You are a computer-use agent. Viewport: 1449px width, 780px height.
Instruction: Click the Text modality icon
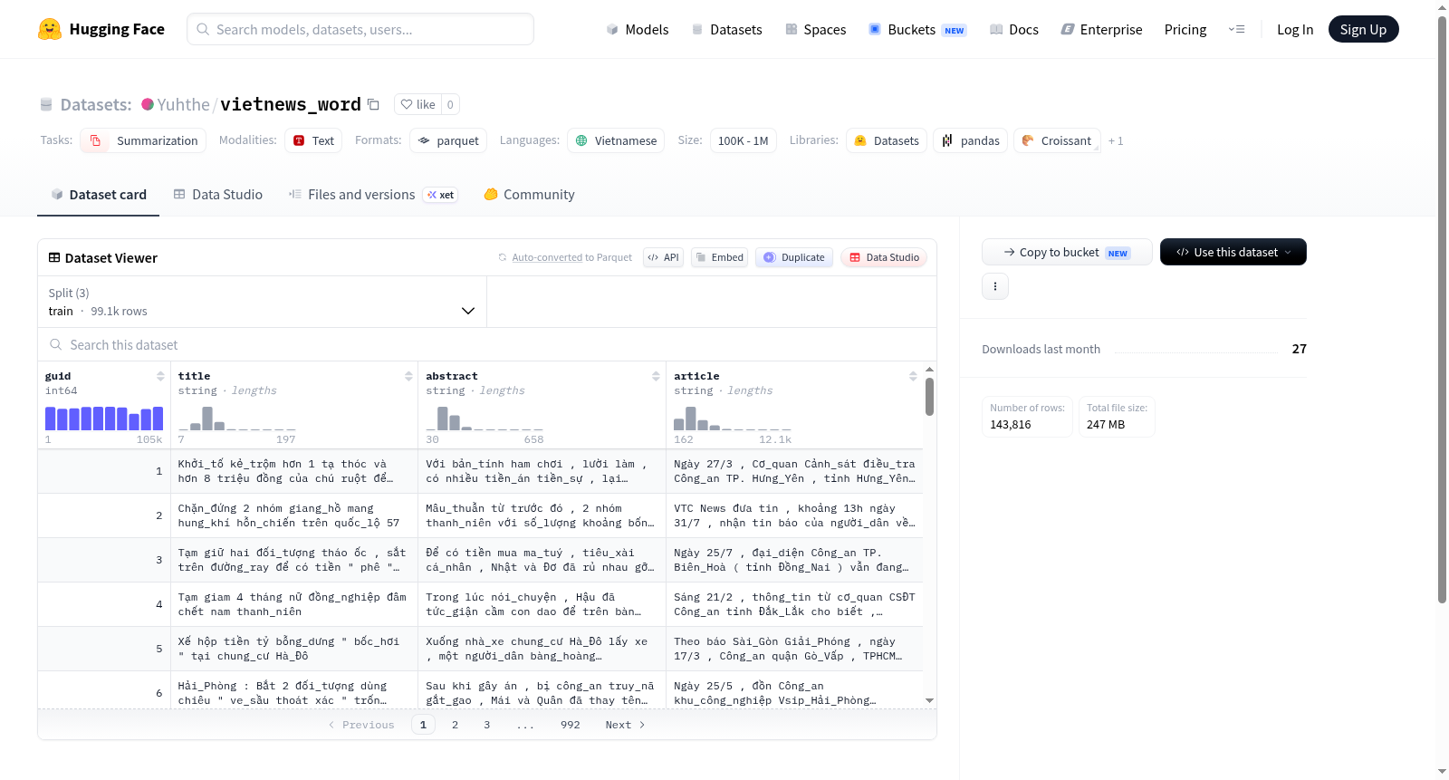(299, 140)
